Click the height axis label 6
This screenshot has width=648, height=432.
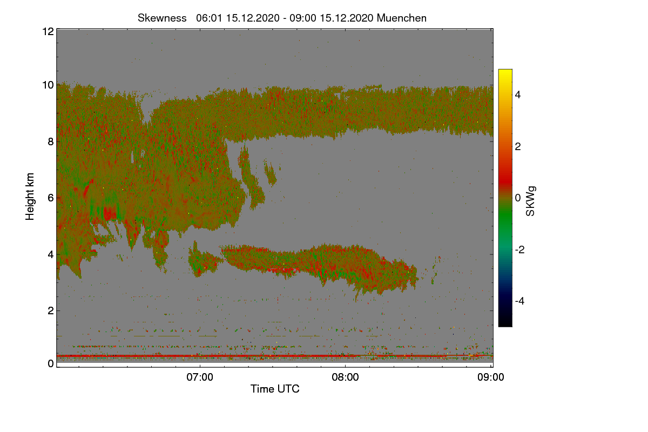click(x=51, y=198)
